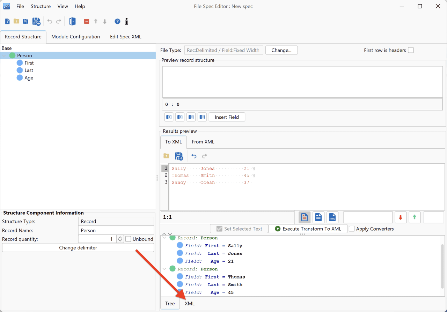Select result row Field: First = Sally
447x312 pixels.
210,246
